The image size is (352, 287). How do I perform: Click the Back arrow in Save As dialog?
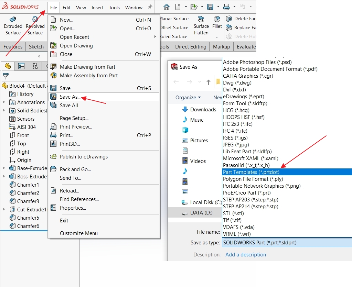click(x=176, y=82)
